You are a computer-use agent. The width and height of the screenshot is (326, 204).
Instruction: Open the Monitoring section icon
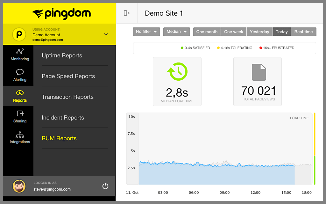tap(20, 51)
